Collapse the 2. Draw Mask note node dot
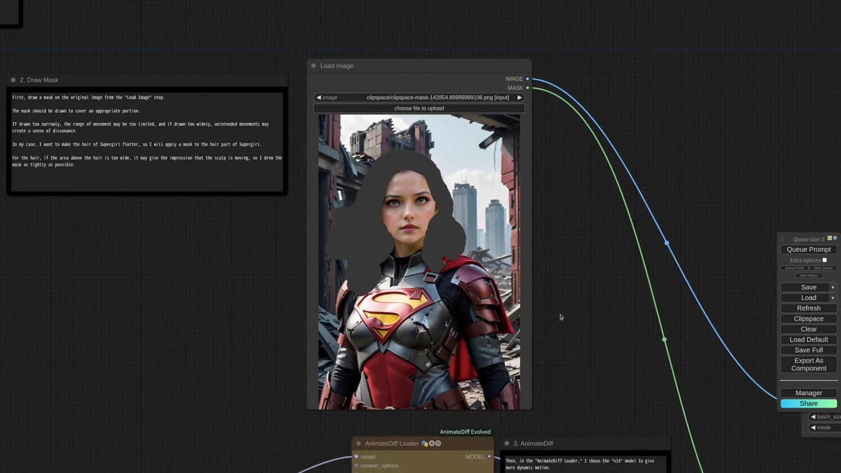 [13, 80]
